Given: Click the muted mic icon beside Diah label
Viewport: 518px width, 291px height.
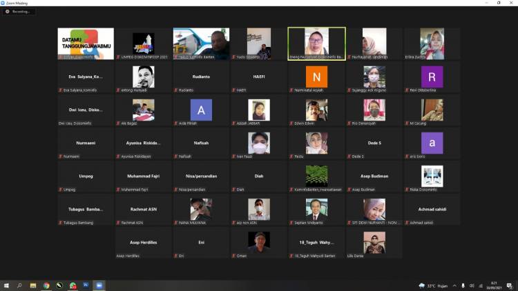Looking at the screenshot, I should pos(234,190).
